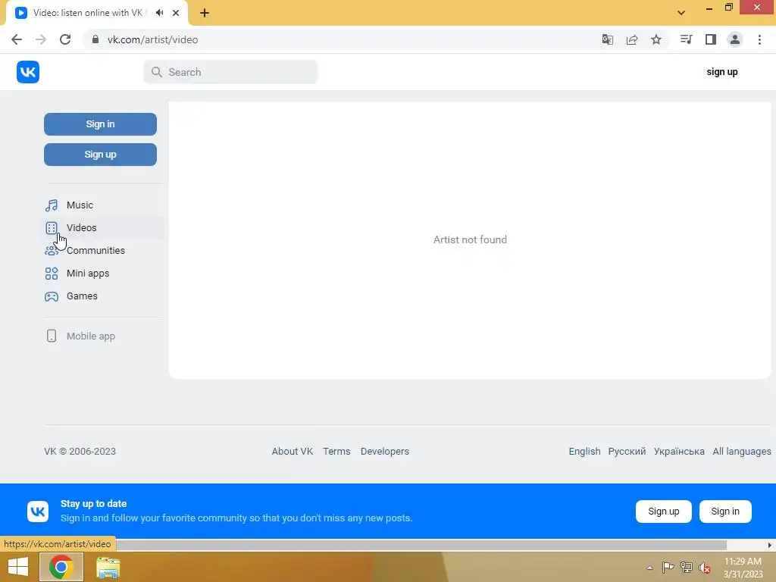Image resolution: width=776 pixels, height=582 pixels.
Task: Click the horizontal scrollbar right arrow
Action: (770, 545)
